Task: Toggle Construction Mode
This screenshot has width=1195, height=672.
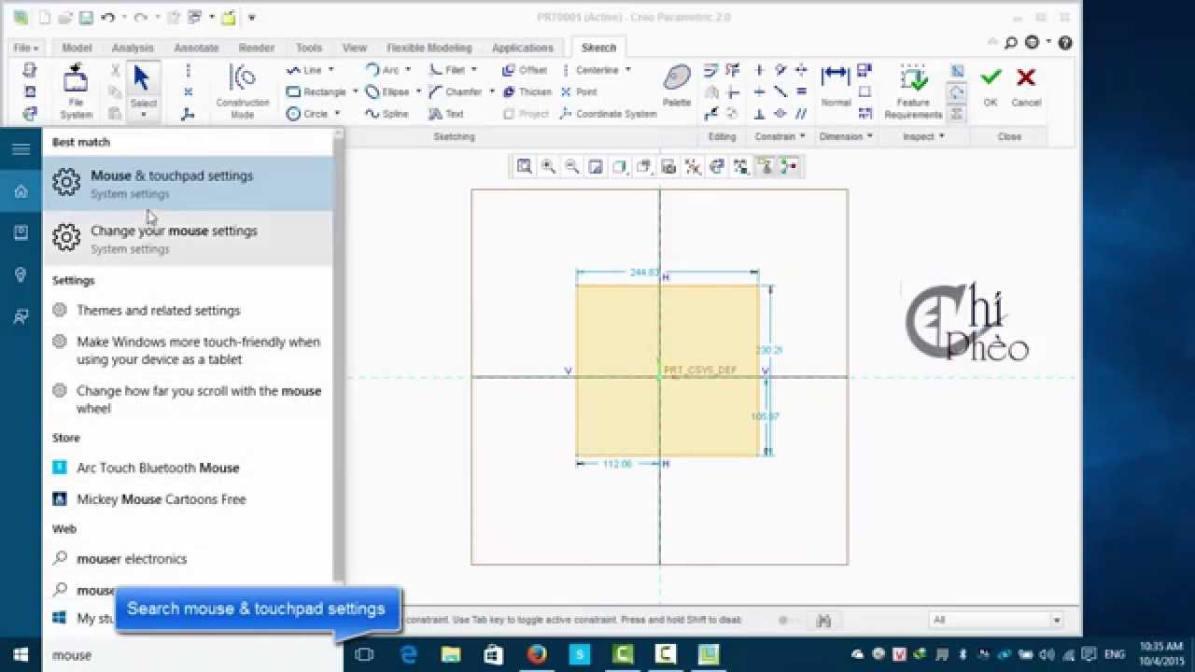Action: coord(242,91)
